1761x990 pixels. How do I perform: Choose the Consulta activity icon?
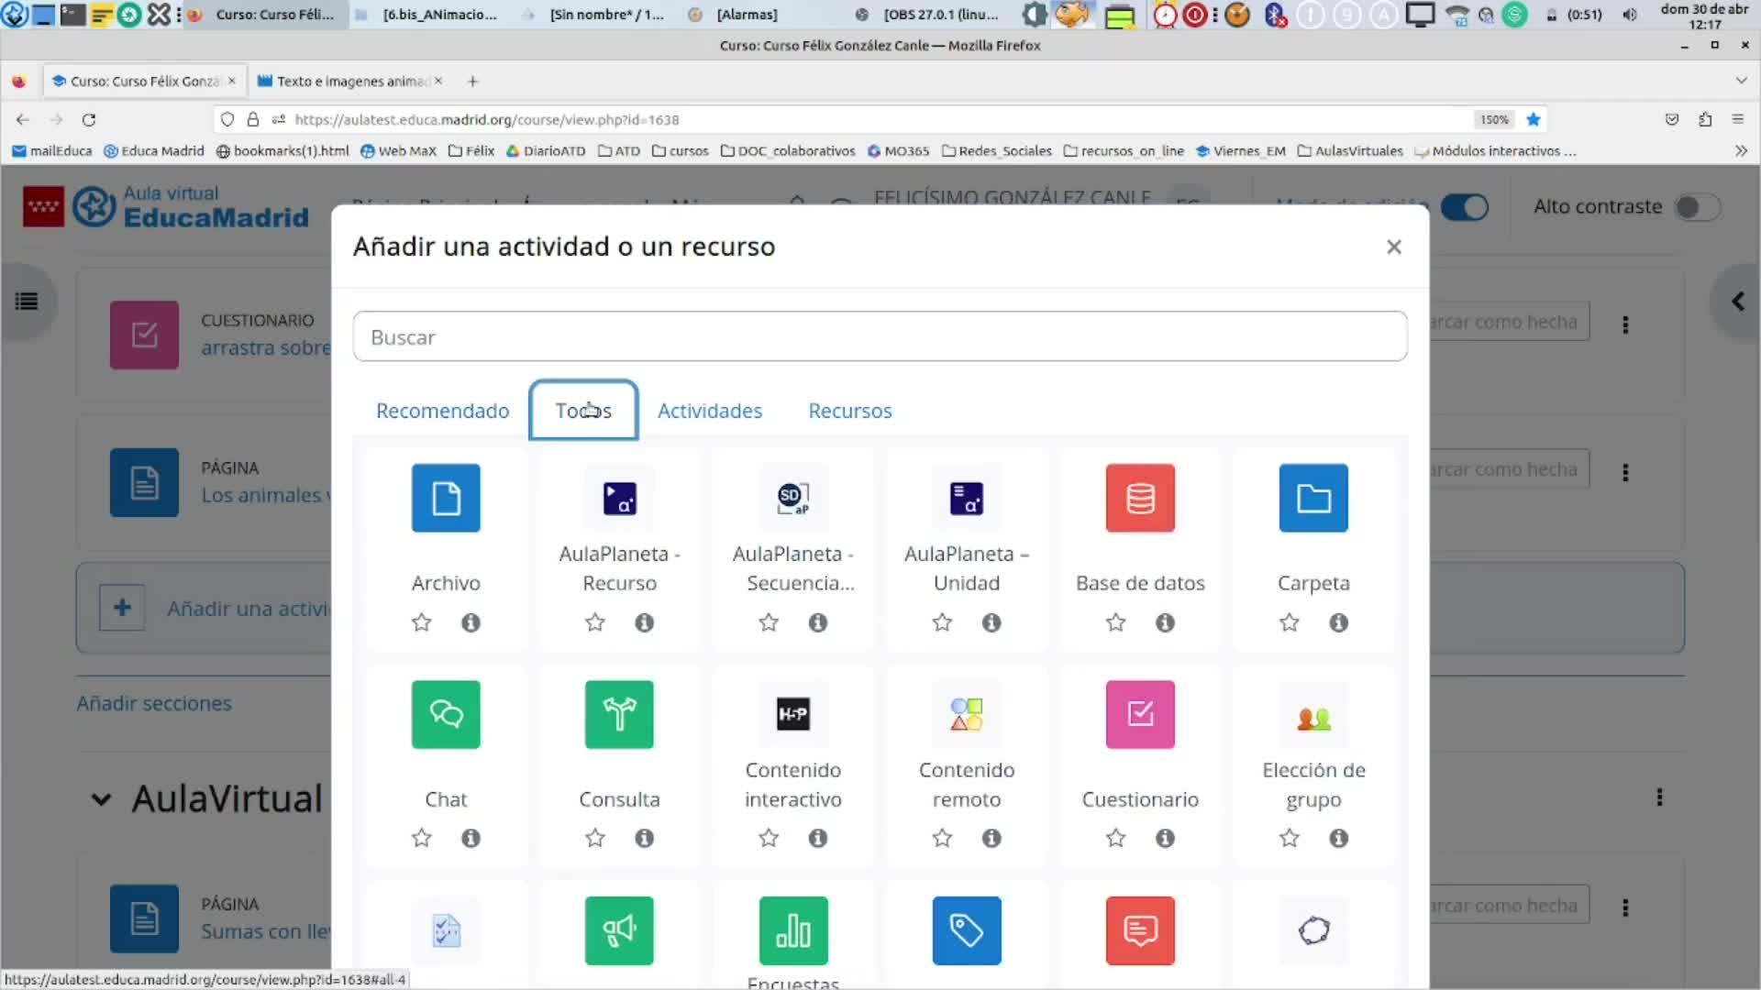(619, 714)
